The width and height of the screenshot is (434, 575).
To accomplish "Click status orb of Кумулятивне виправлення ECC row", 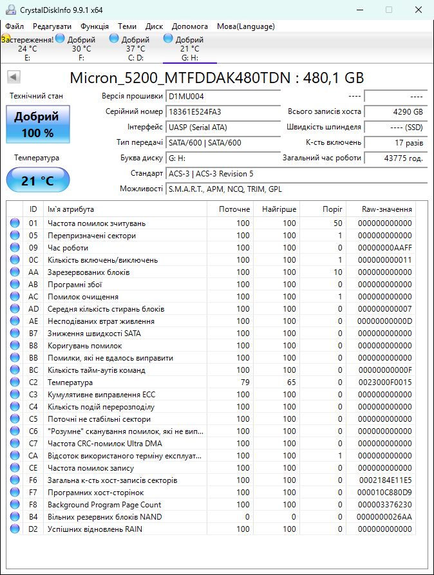I will [15, 394].
